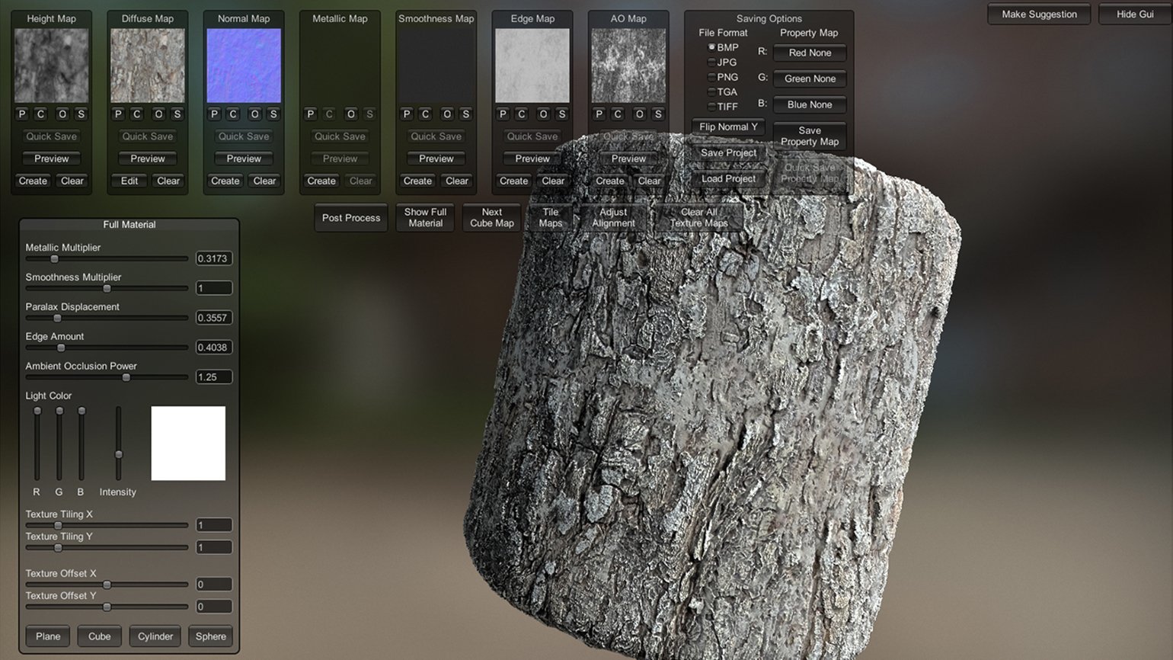The image size is (1173, 660).
Task: Switch preview shape to Cube
Action: click(100, 637)
